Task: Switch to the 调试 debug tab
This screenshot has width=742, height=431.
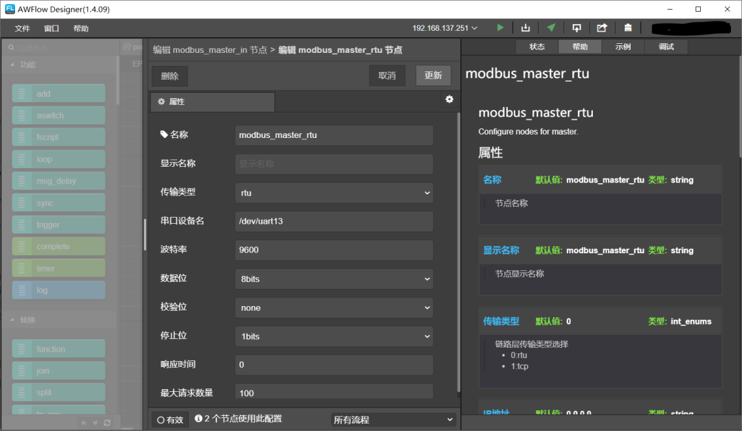Action: 666,46
